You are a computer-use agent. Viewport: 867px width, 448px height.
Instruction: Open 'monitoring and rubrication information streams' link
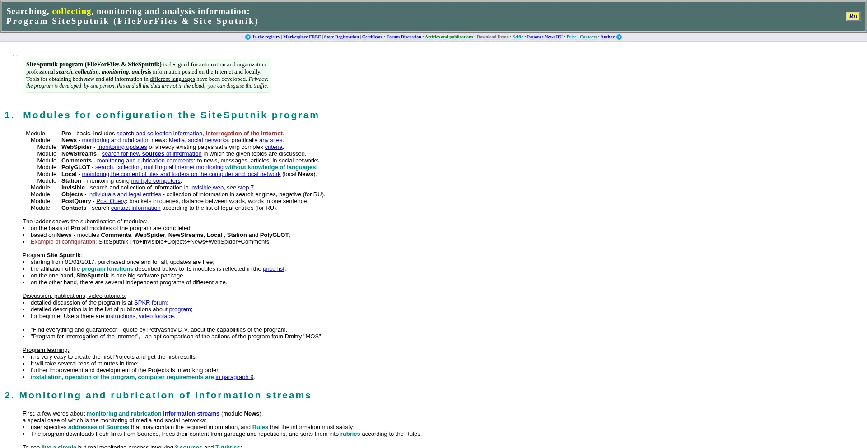[153, 414]
